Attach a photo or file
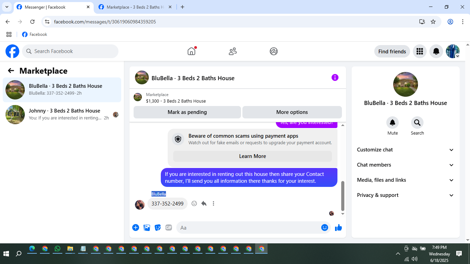 pyautogui.click(x=147, y=228)
